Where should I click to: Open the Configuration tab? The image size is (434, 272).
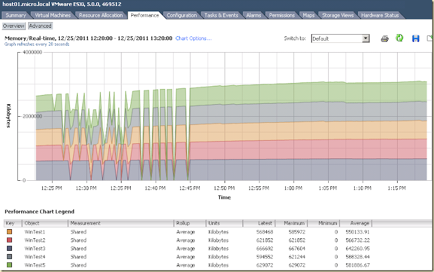182,15
